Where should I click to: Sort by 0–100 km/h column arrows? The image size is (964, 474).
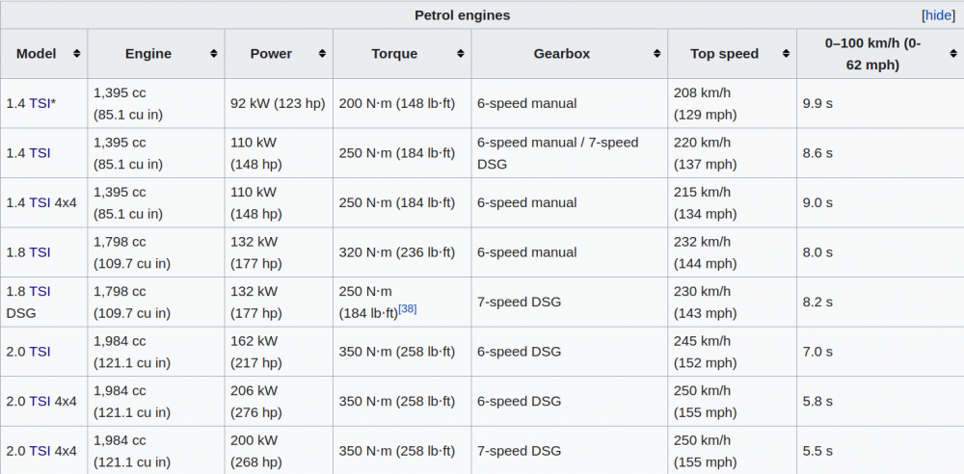click(x=953, y=54)
